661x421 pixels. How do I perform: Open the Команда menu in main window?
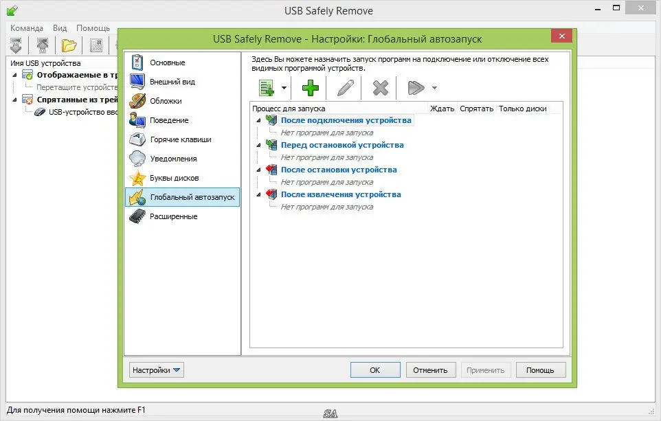pos(27,27)
